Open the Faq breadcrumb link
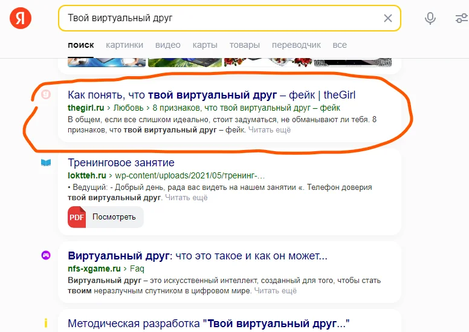 point(137,269)
